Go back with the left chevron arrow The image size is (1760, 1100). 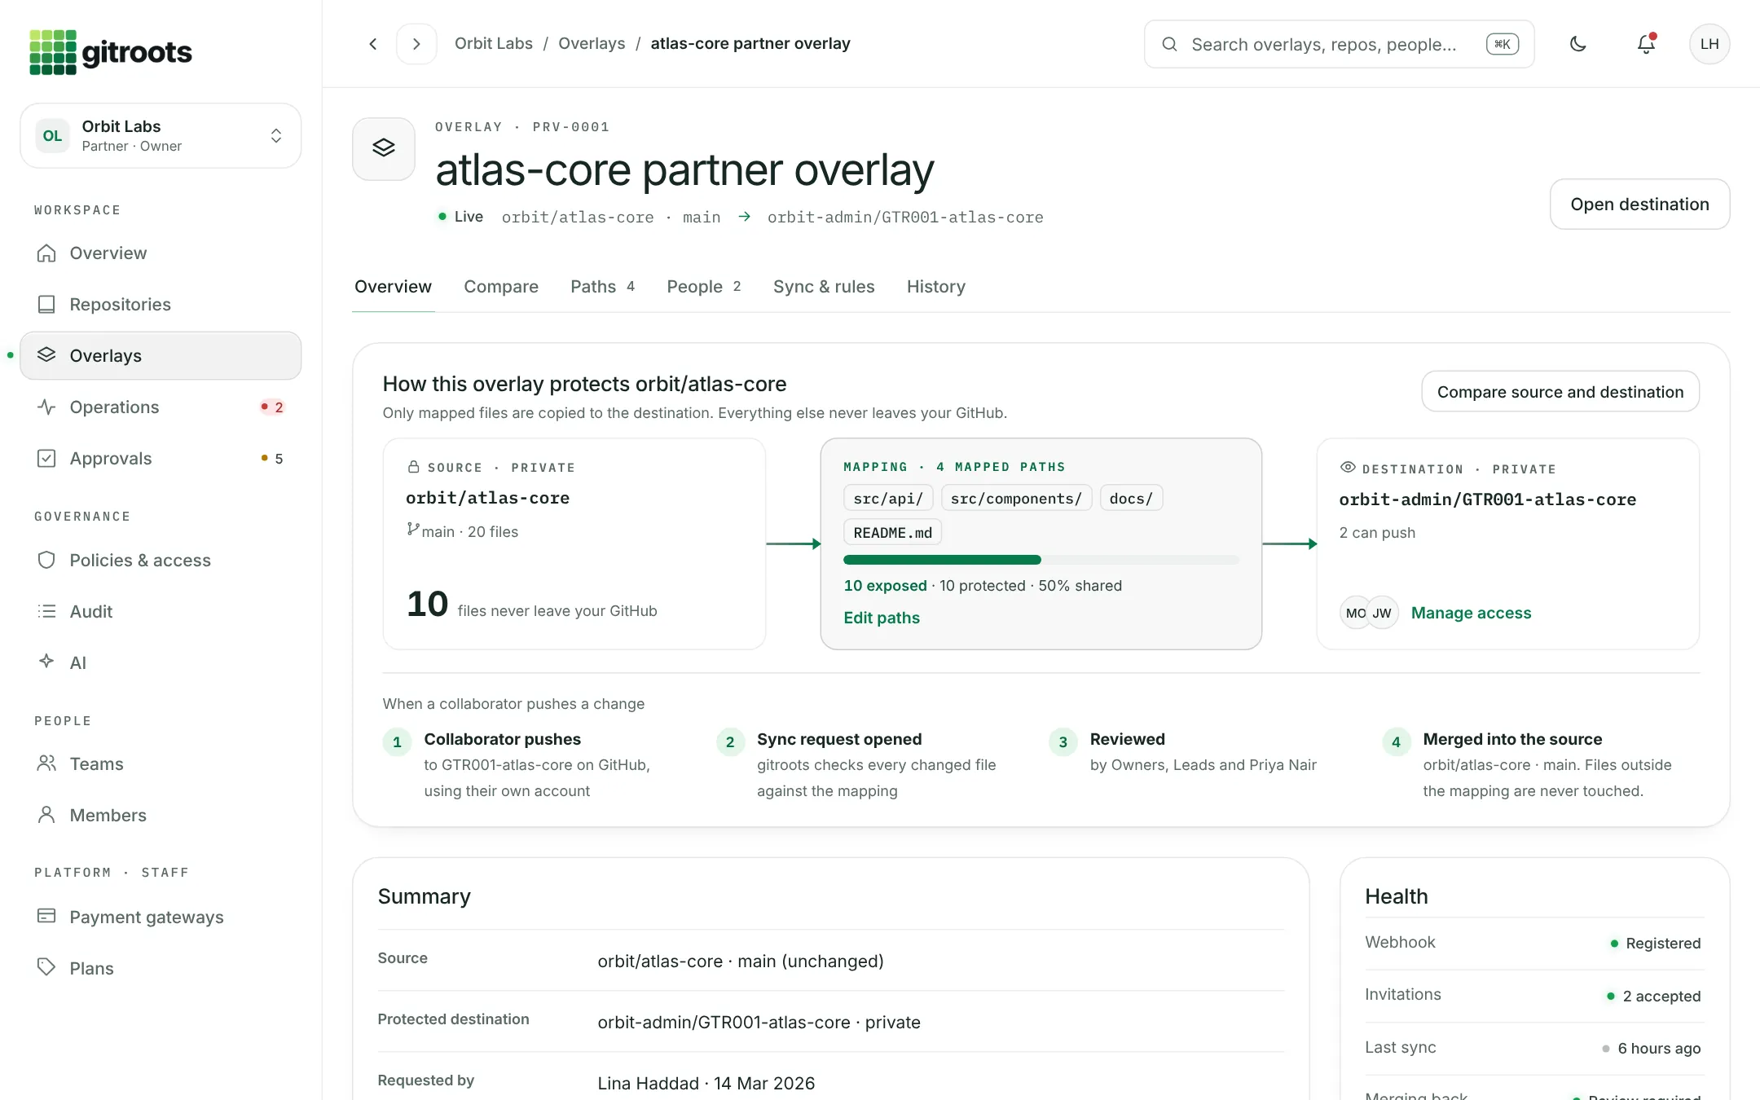(x=373, y=44)
